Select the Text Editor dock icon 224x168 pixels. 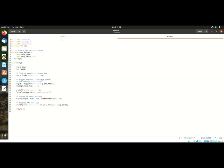click(4, 89)
